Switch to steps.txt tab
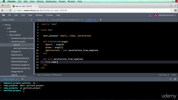Screen dimensions: 178x100 click(x=41, y=20)
